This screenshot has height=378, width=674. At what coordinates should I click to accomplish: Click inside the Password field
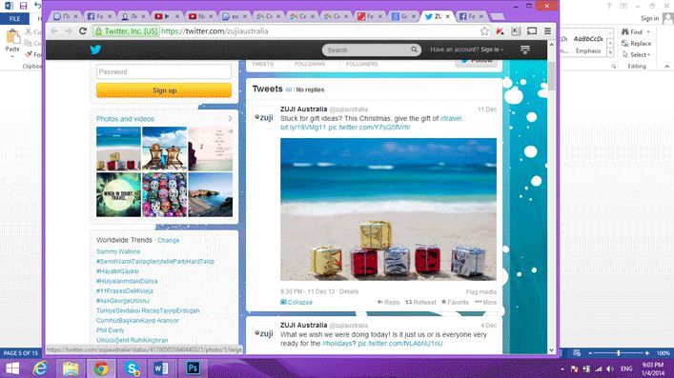point(164,71)
